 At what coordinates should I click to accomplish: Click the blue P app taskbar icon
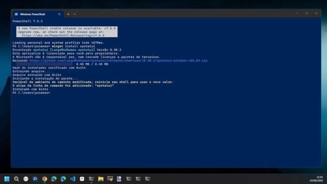pos(35,179)
